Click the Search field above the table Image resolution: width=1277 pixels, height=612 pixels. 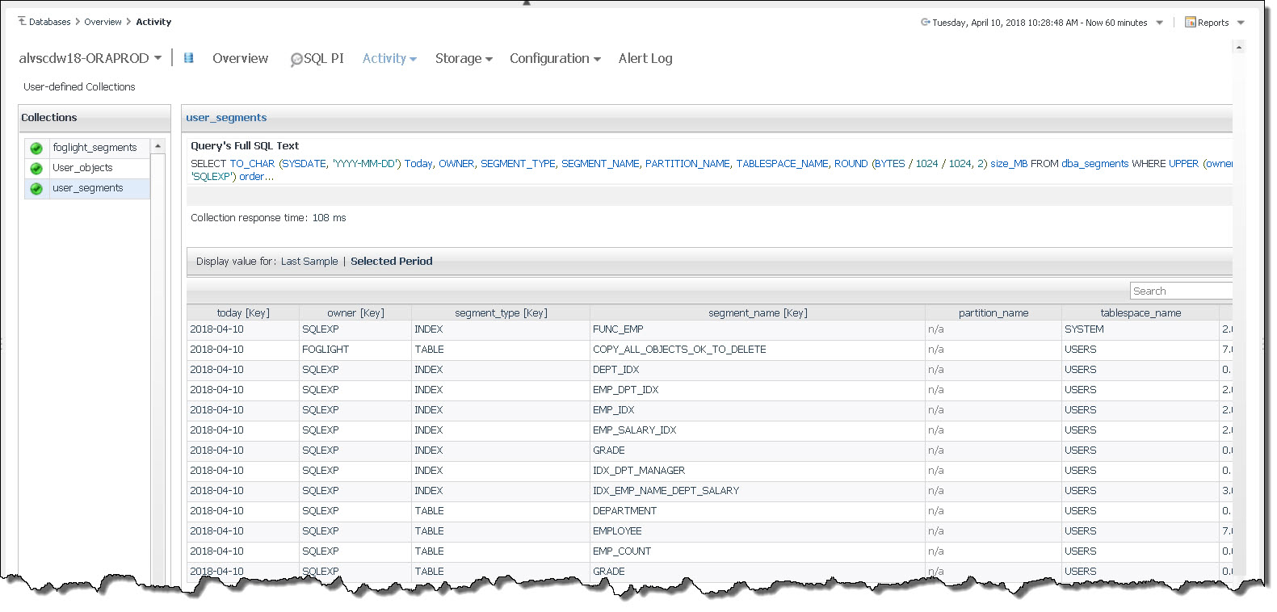click(1180, 291)
